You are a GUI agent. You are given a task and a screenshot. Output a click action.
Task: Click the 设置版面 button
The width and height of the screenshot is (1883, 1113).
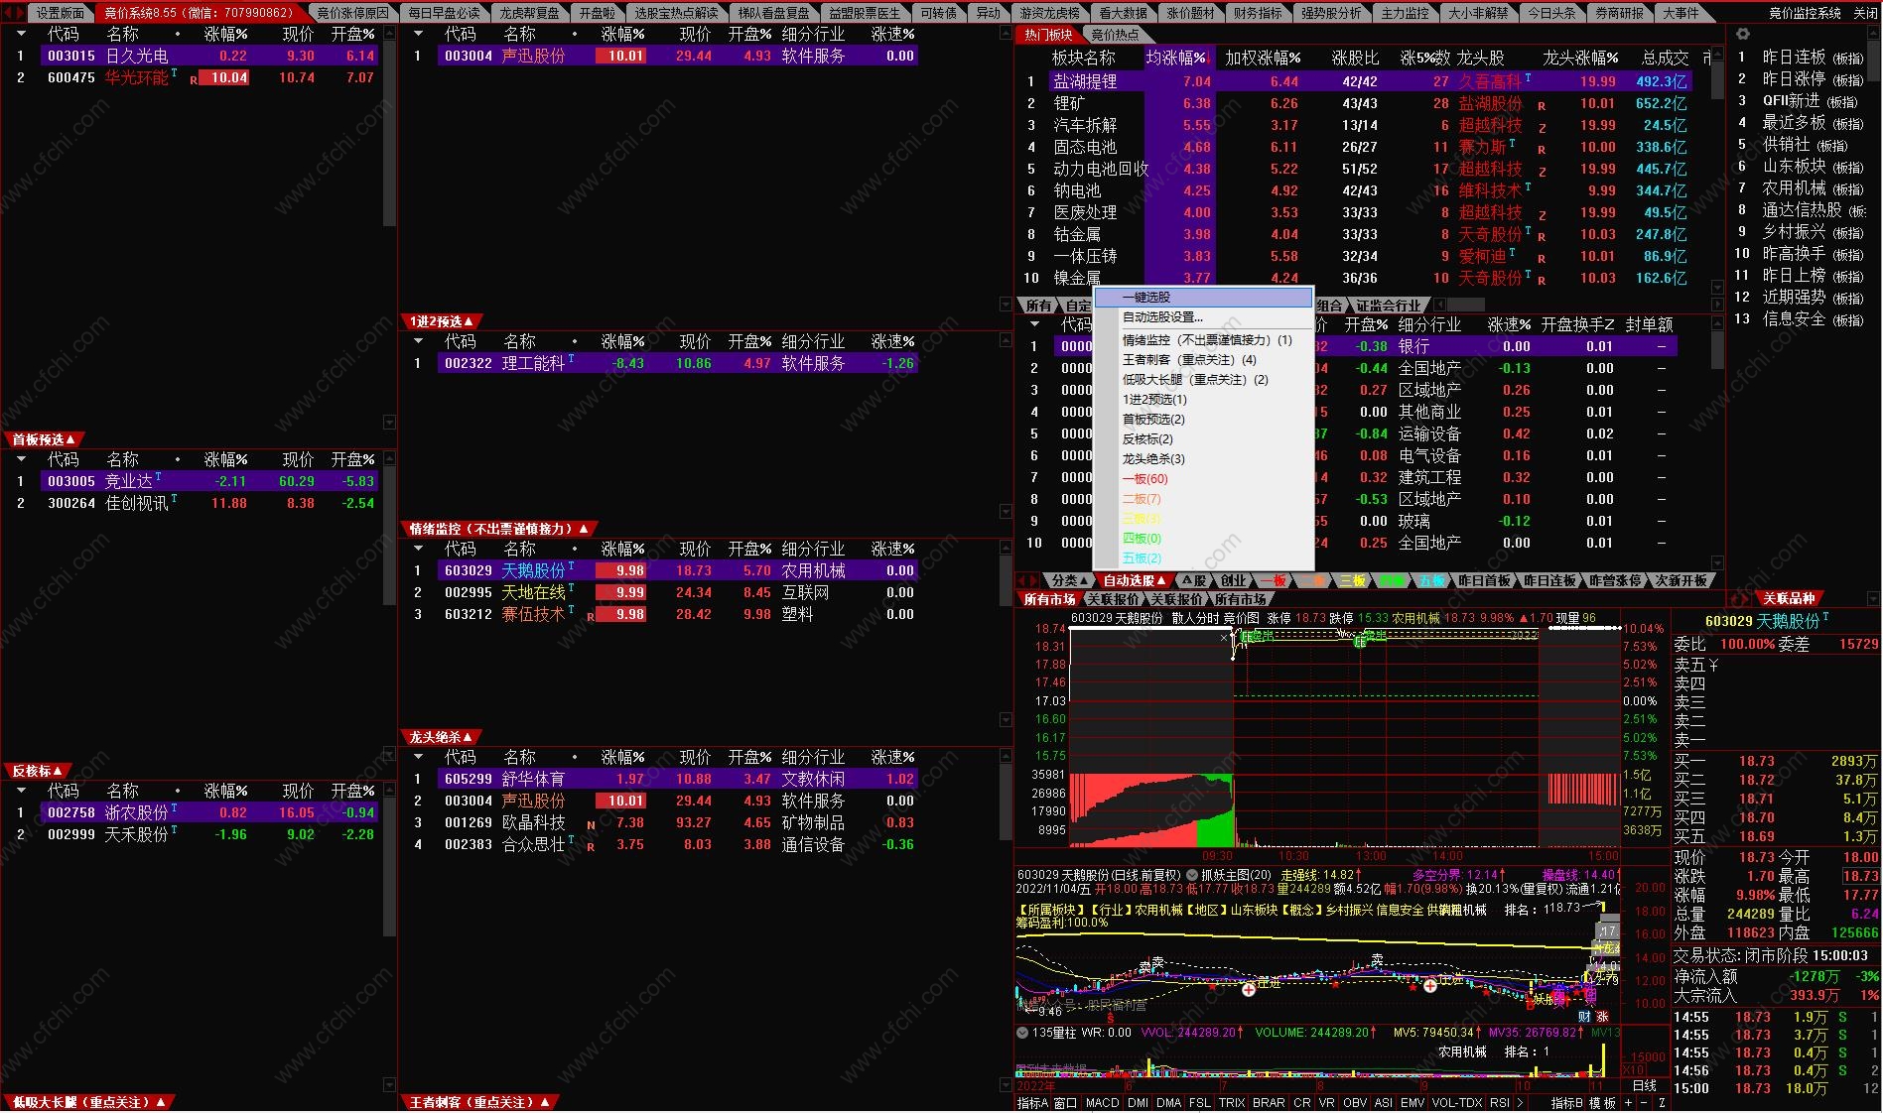click(x=61, y=13)
